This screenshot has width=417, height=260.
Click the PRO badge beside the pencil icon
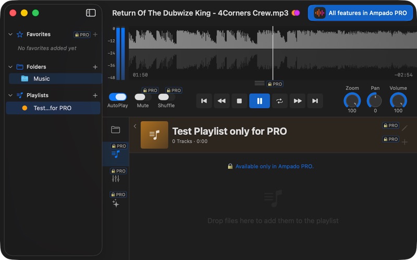click(x=390, y=125)
